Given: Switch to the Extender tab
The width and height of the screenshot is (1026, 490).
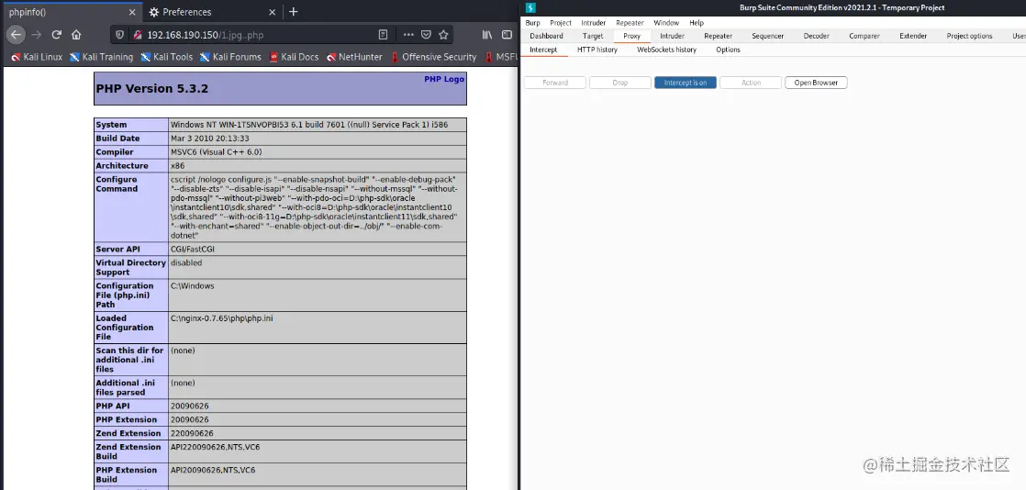Looking at the screenshot, I should click(913, 36).
